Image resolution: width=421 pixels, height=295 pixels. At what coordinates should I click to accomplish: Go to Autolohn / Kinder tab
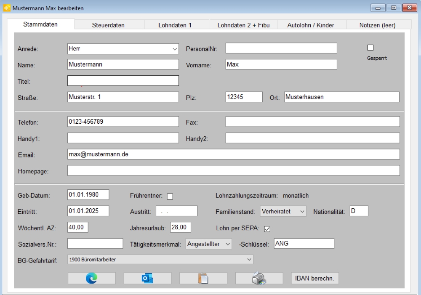click(310, 25)
